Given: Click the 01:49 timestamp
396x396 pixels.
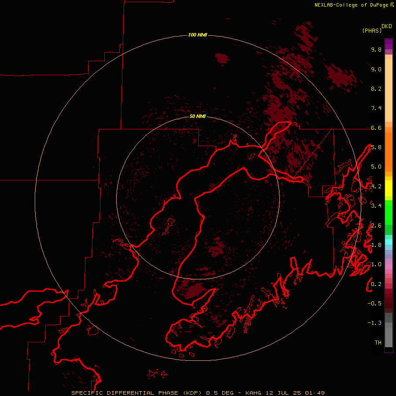Looking at the screenshot, I should (315, 393).
